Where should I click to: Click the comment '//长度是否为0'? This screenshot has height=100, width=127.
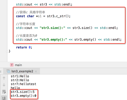tap(27, 36)
